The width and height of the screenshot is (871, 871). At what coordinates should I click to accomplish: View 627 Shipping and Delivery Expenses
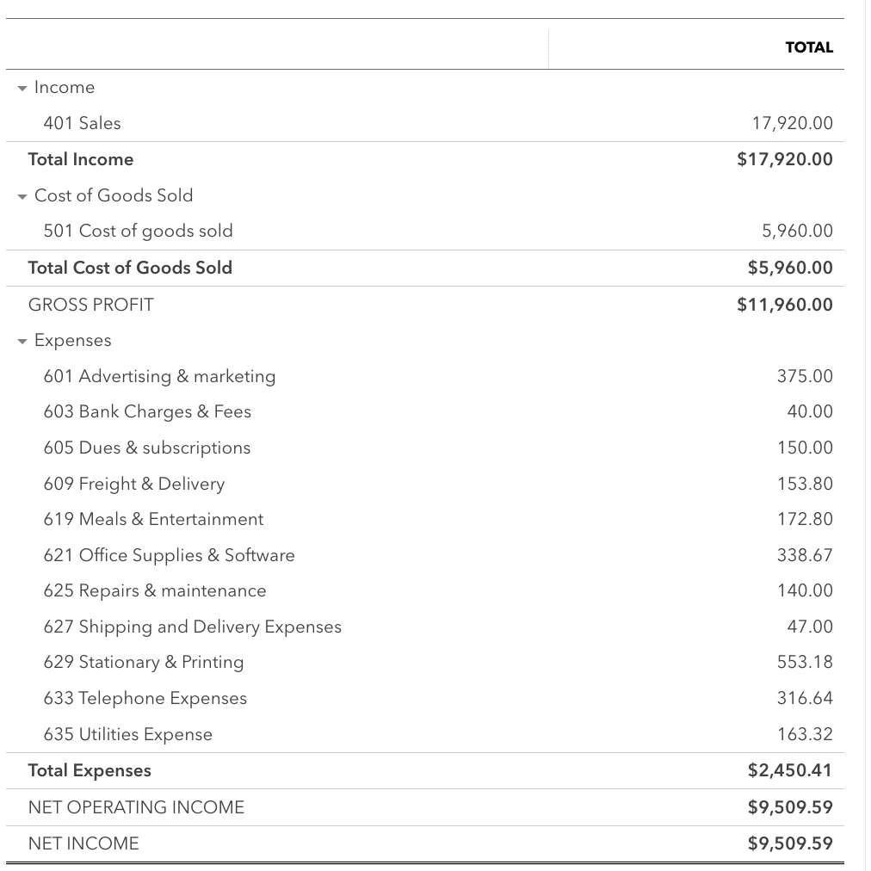(192, 627)
